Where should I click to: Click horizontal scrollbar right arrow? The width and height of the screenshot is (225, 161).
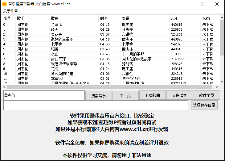tap(217, 87)
